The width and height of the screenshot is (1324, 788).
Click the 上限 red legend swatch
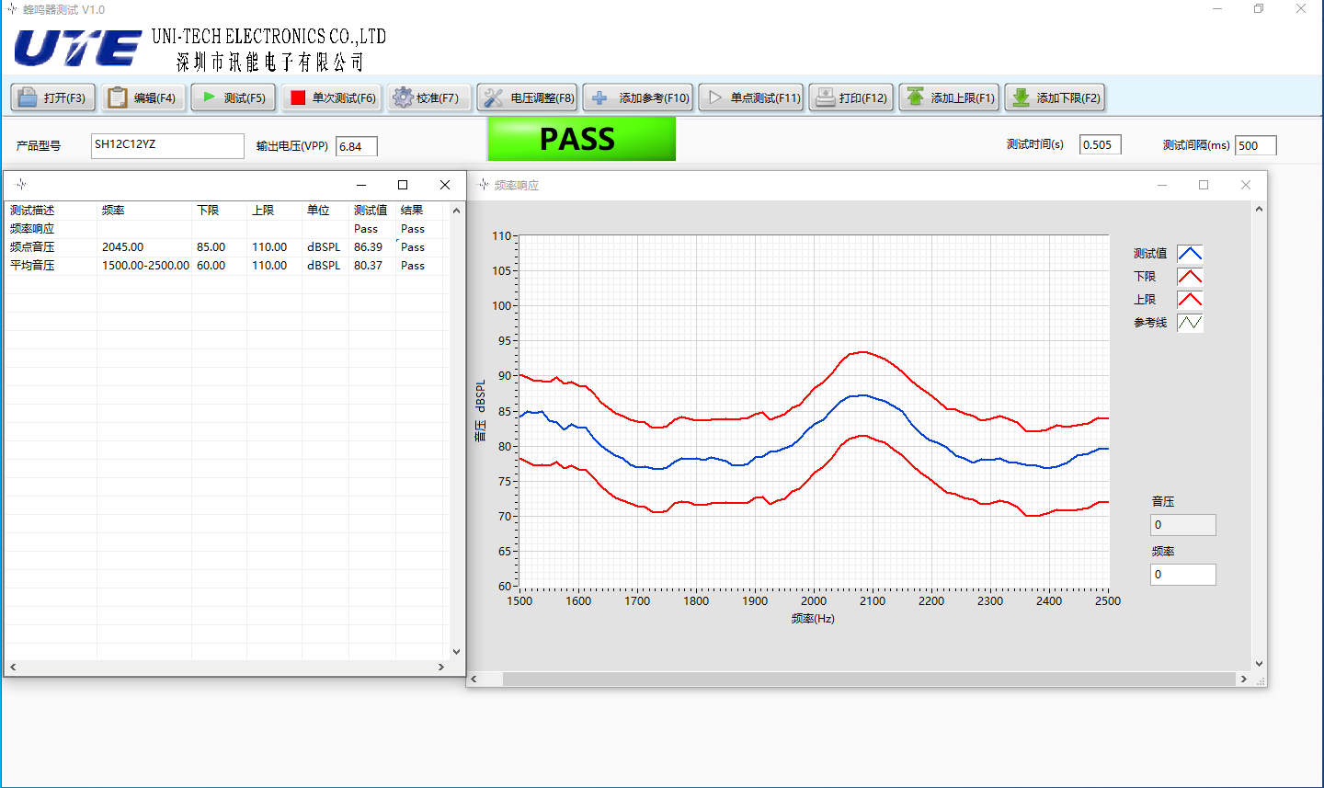1190,300
